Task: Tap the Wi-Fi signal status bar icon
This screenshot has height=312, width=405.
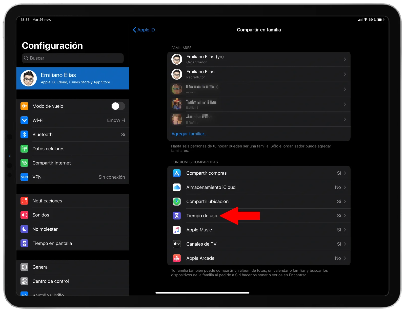Action: coord(366,20)
